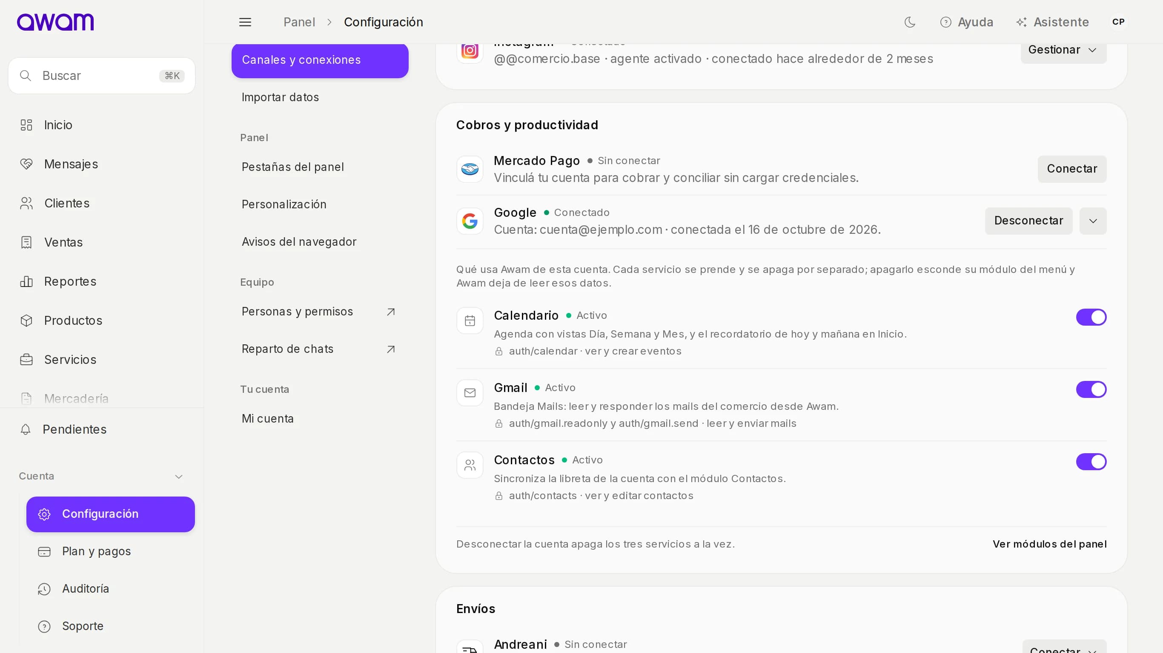This screenshot has width=1163, height=653.
Task: Toggle the Calendario service switch
Action: [1091, 318]
